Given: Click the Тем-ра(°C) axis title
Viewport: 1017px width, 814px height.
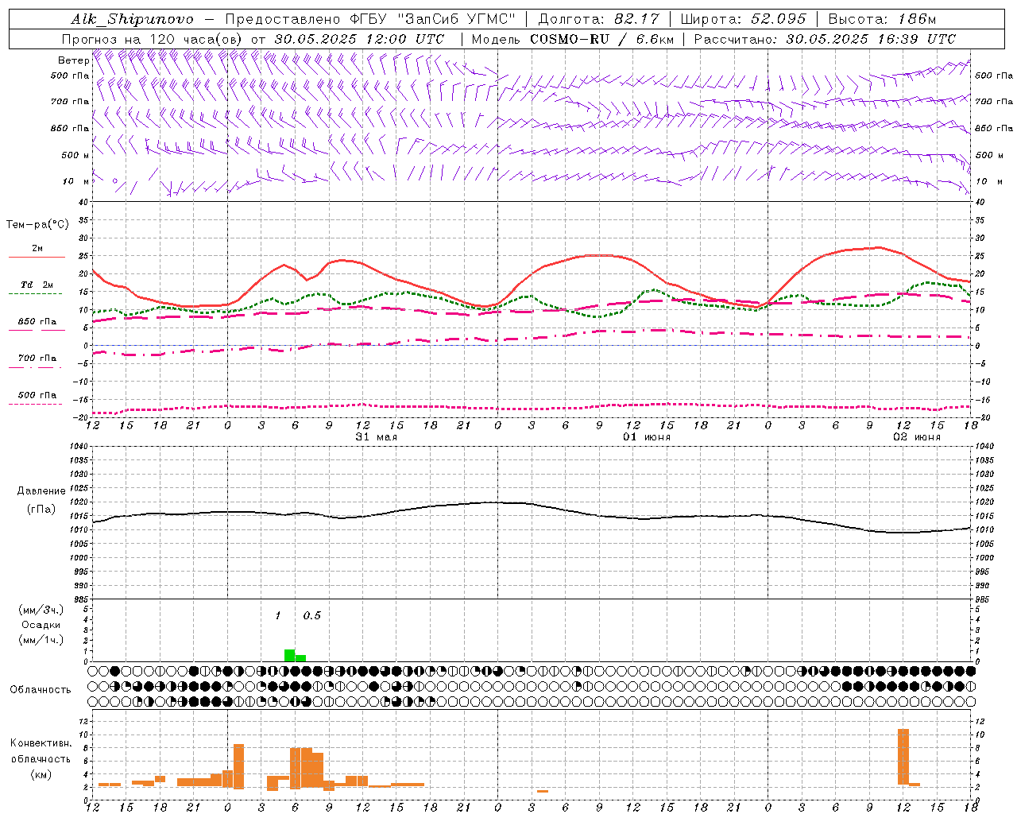Looking at the screenshot, I should [37, 225].
